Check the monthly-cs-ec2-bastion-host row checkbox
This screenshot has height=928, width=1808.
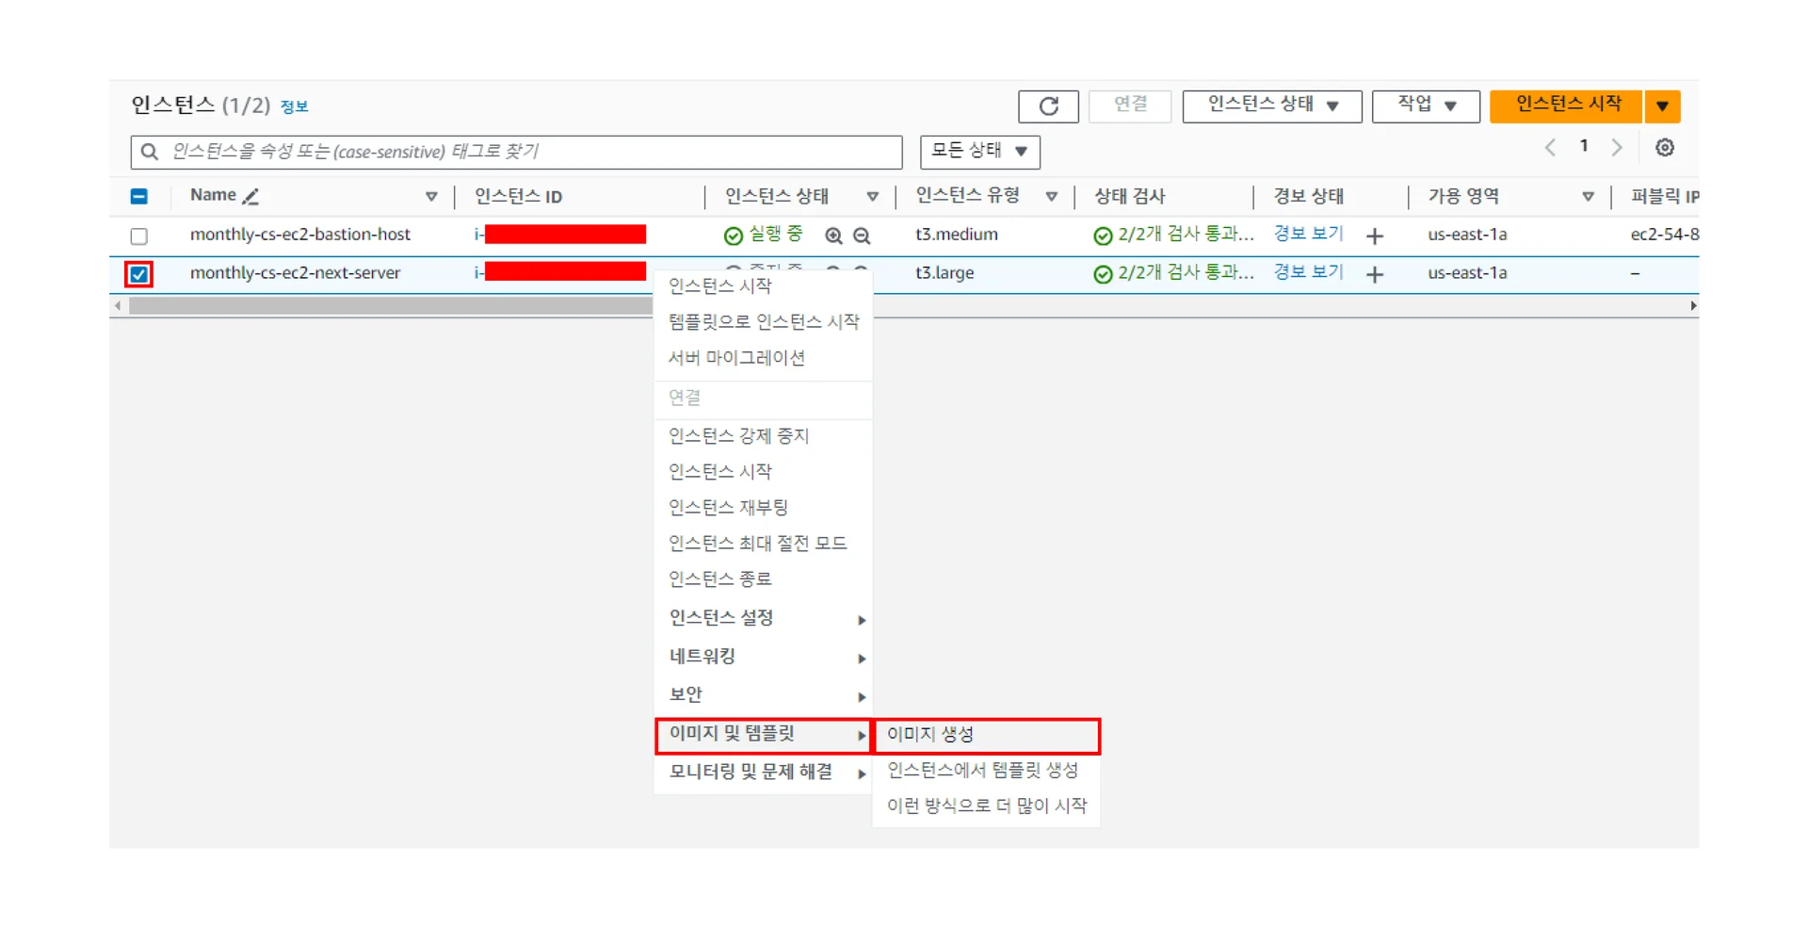[138, 236]
